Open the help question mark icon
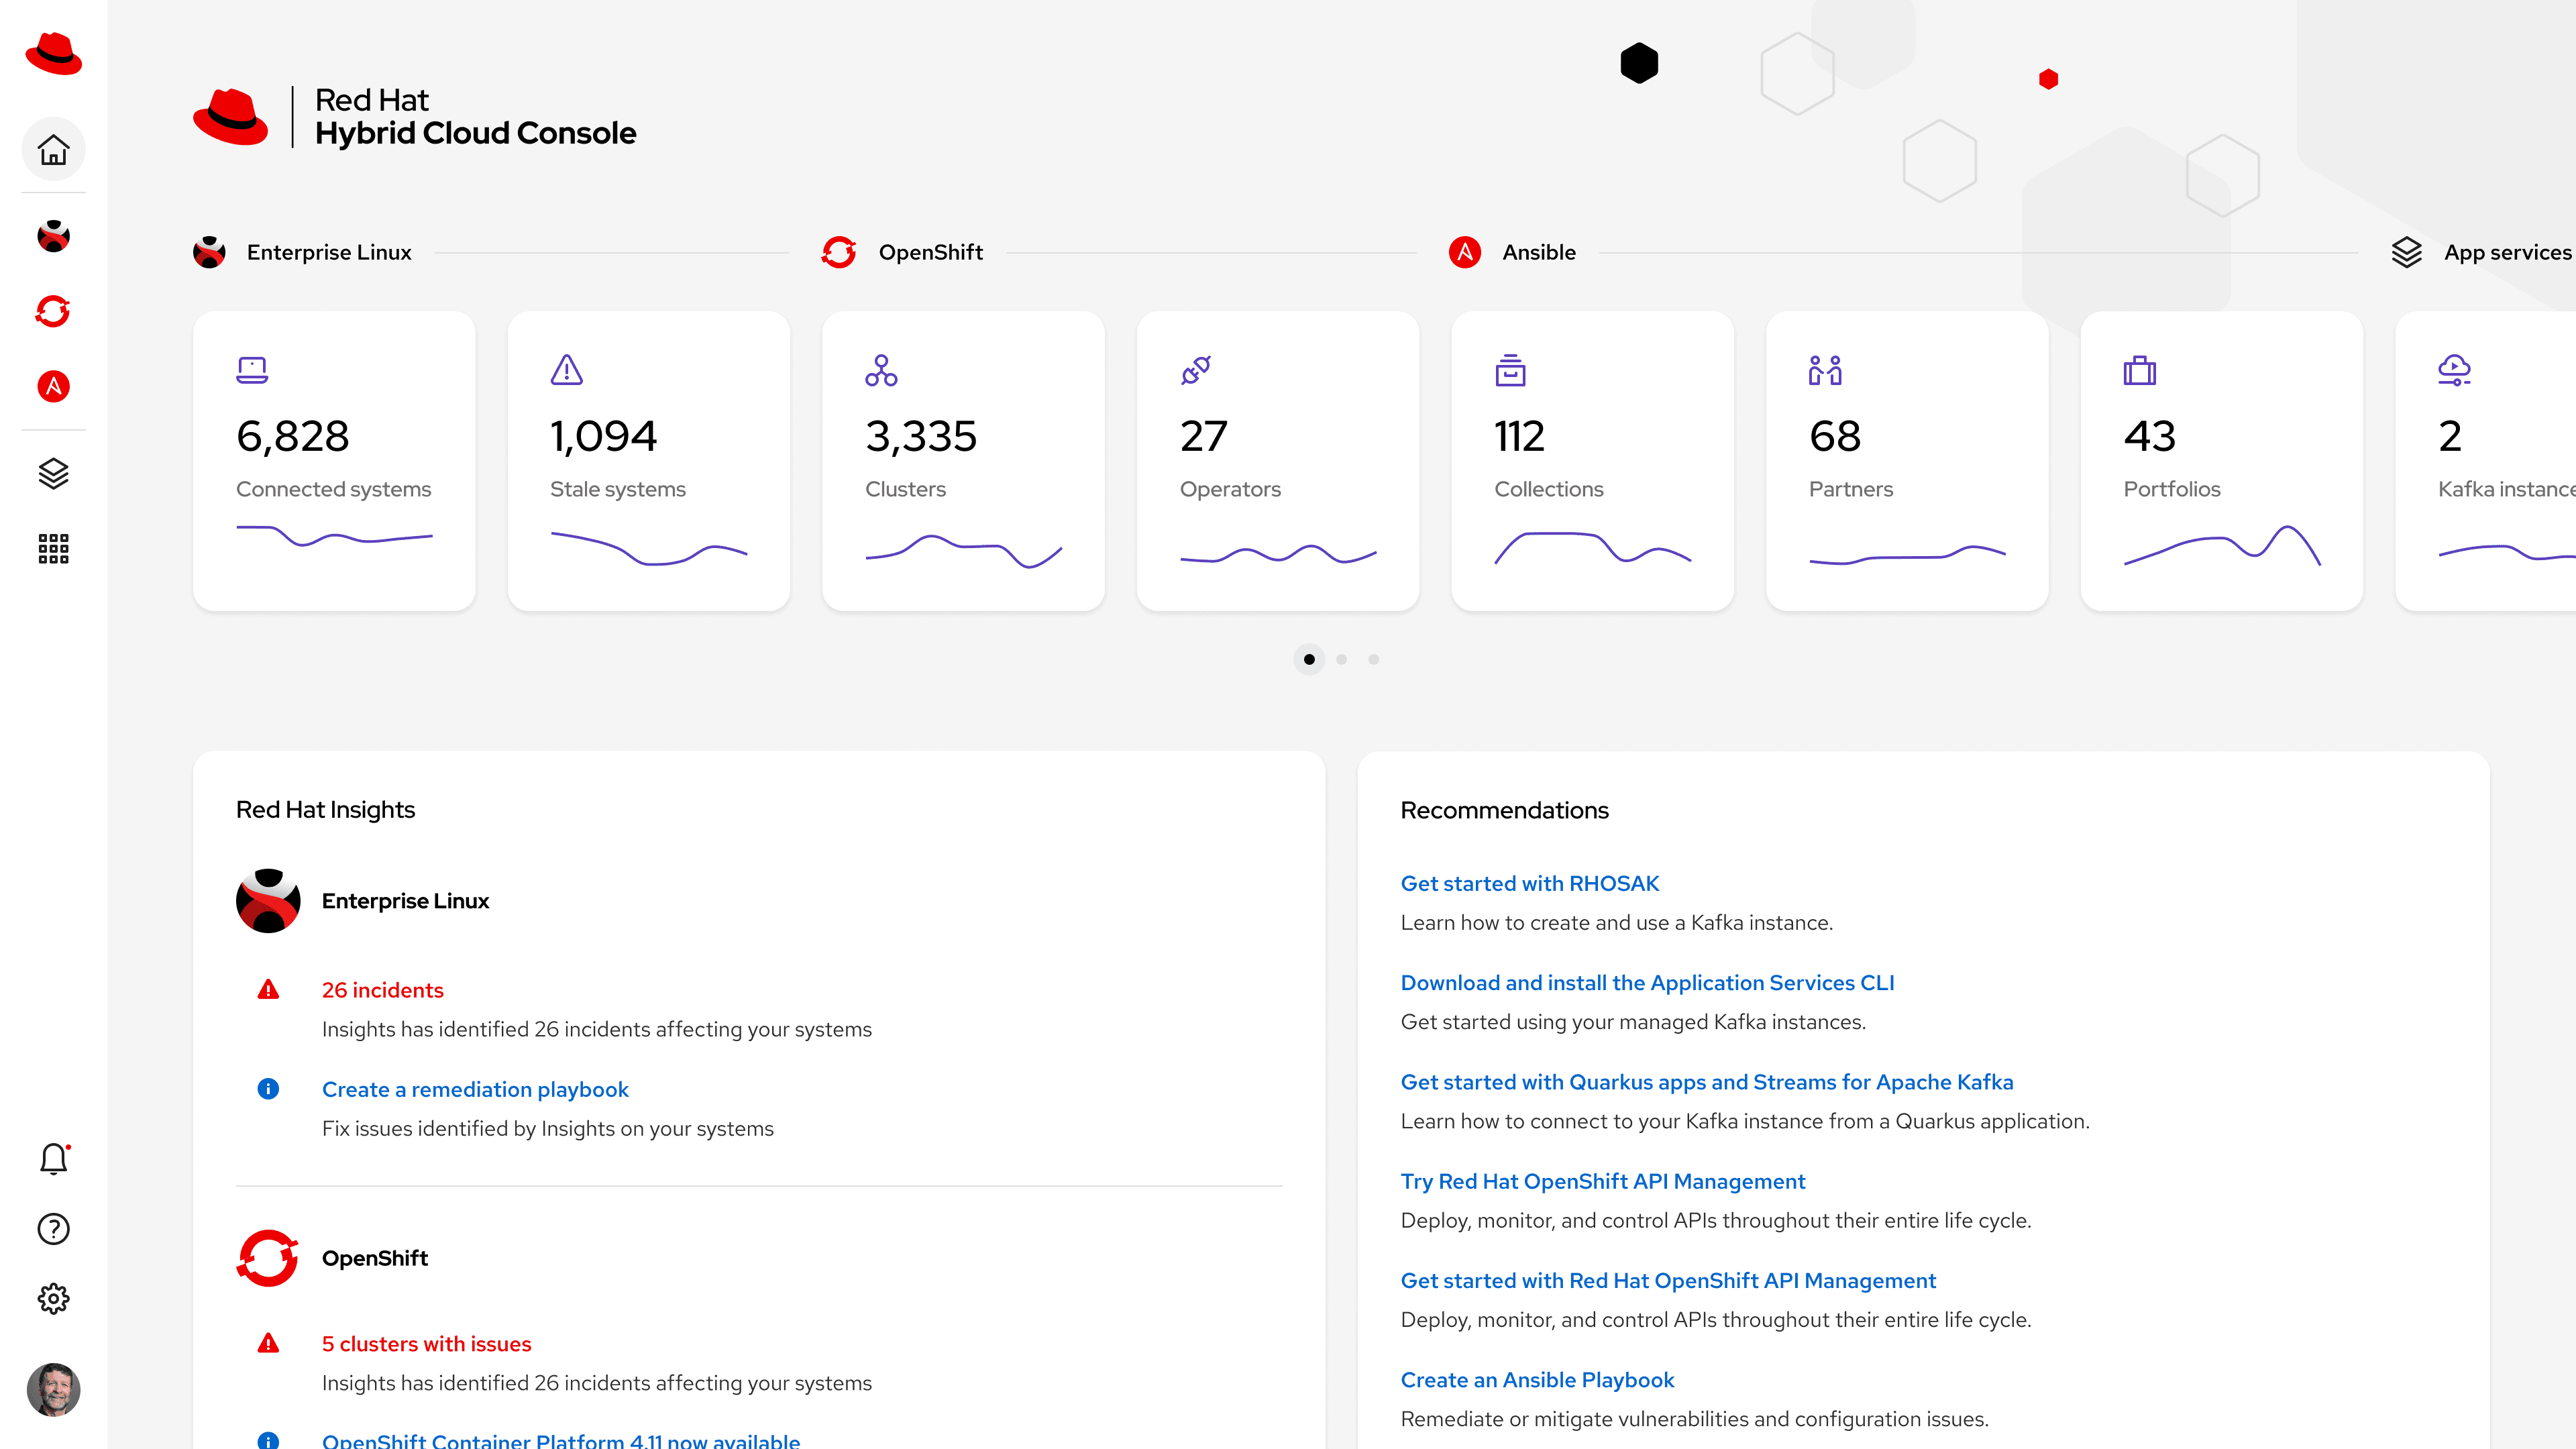 53,1229
